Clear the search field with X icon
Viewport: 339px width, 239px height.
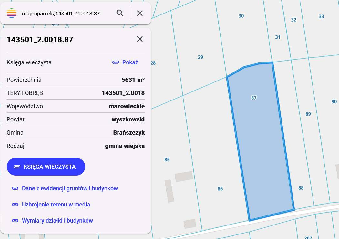tap(140, 13)
